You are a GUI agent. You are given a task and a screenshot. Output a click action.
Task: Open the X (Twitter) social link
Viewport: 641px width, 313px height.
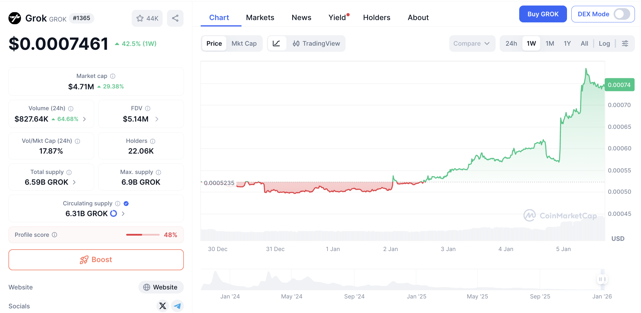click(x=163, y=306)
